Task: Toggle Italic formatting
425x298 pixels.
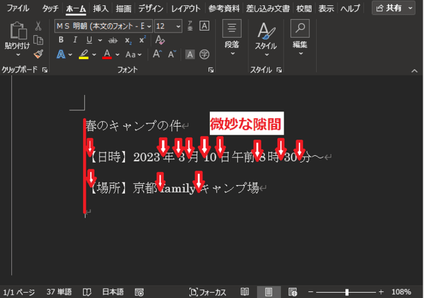Action: click(75, 40)
